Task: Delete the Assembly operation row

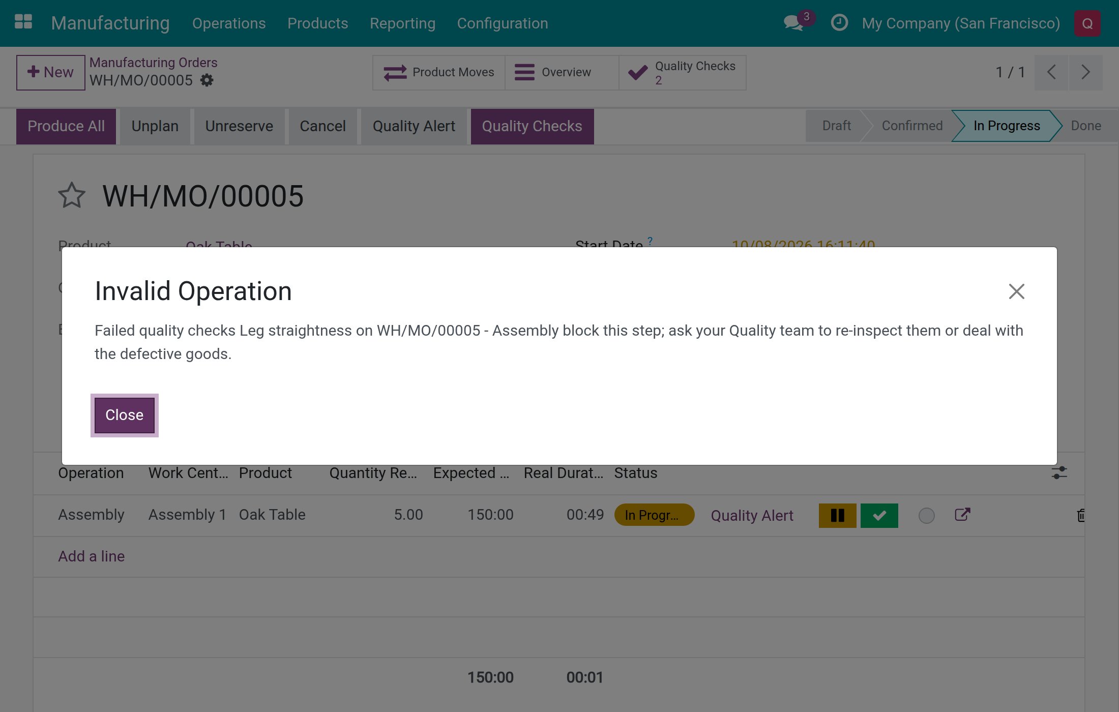Action: click(x=1081, y=516)
